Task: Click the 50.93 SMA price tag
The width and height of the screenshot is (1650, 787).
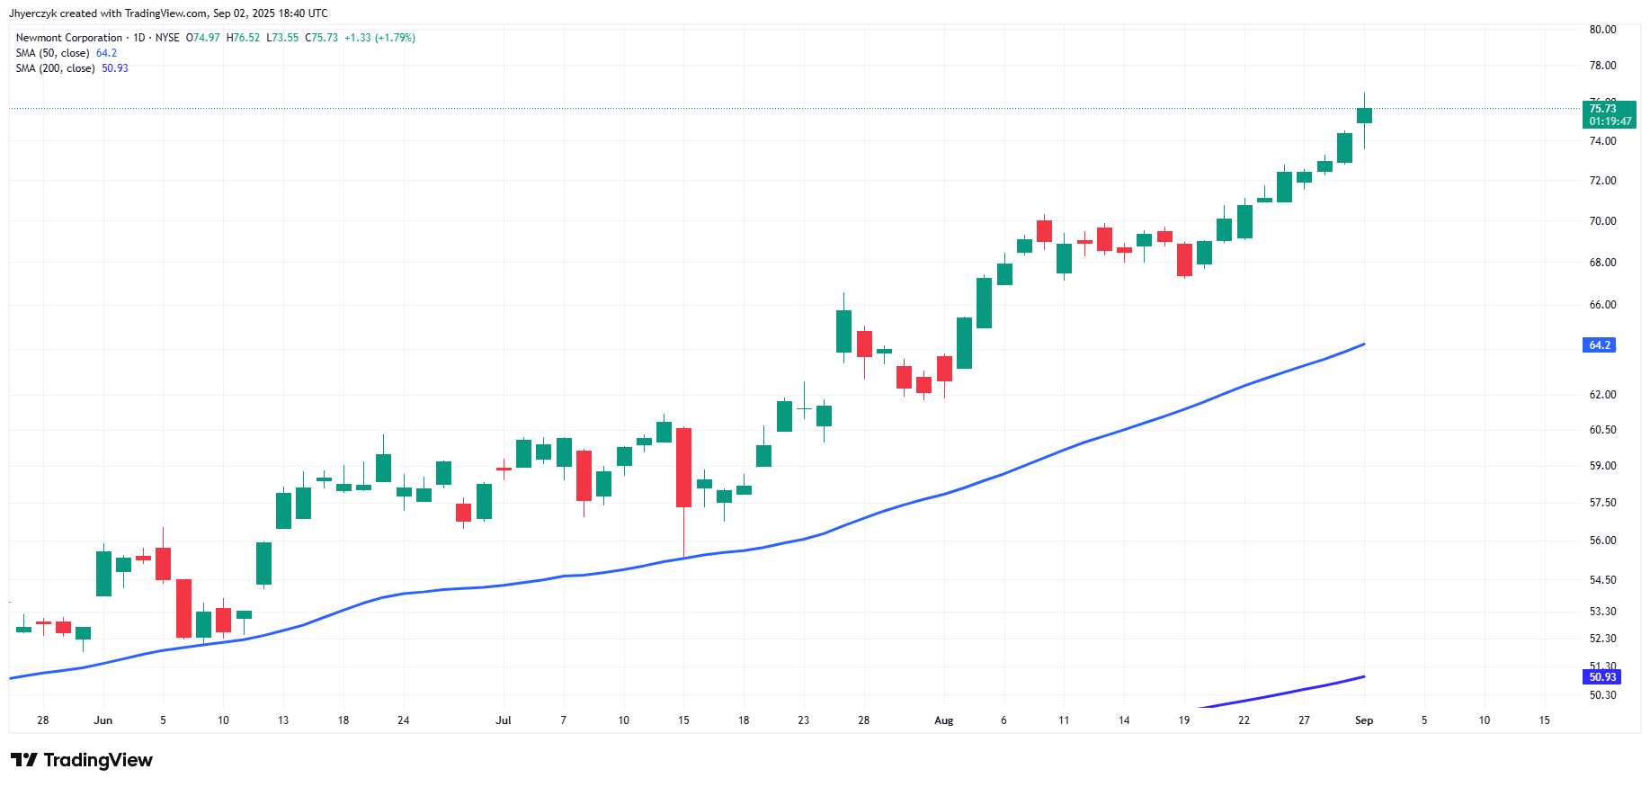Action: (1601, 676)
